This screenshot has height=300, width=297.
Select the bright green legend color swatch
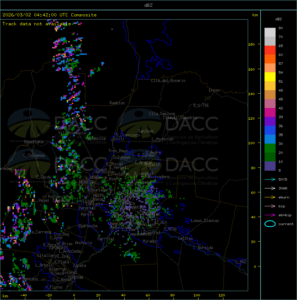[270, 148]
